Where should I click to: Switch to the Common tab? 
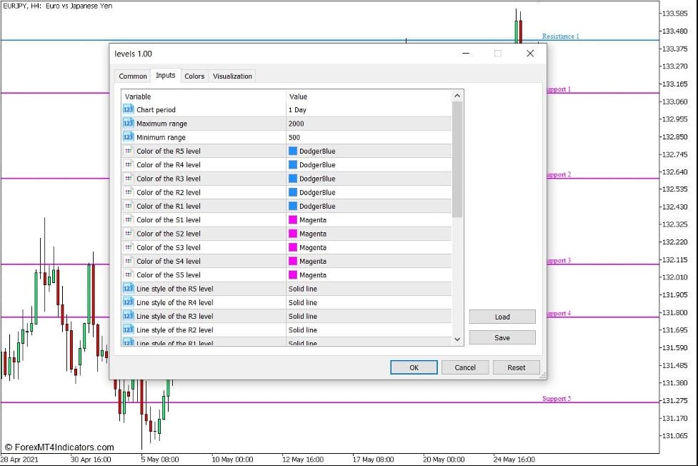(132, 76)
